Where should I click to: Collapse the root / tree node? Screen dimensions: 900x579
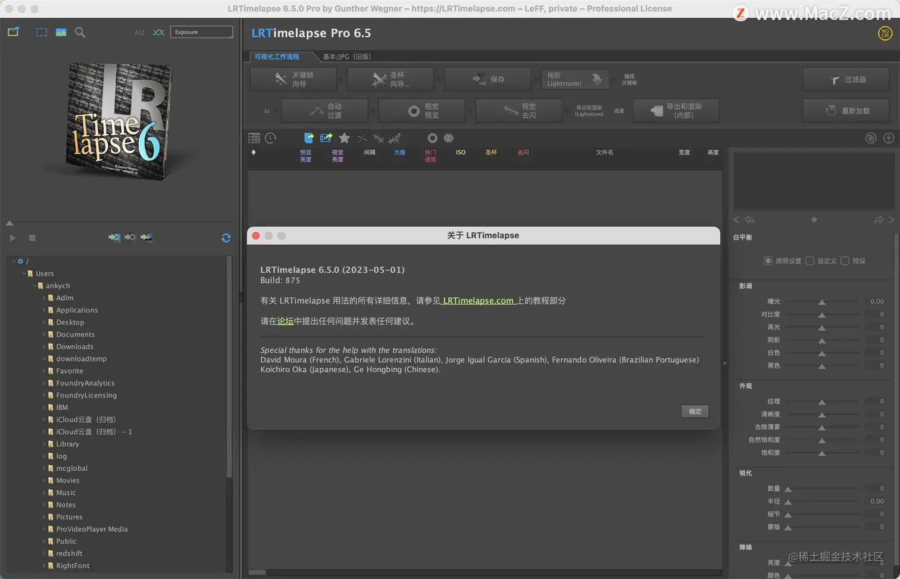(14, 262)
